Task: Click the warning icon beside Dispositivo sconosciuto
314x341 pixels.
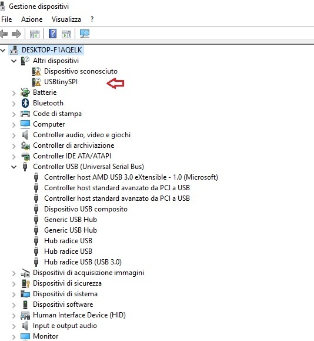Action: coord(36,71)
